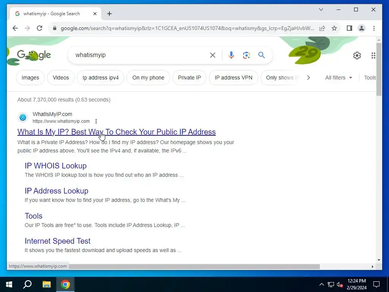Open the muted volume tray icon
This screenshot has width=389, height=292.
[340, 284]
